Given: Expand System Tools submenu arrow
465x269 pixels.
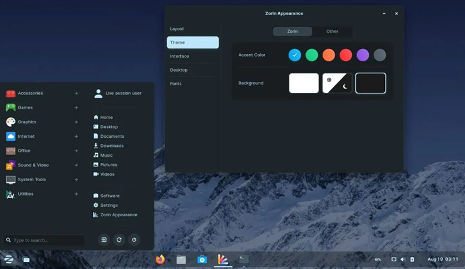Looking at the screenshot, I should [76, 180].
